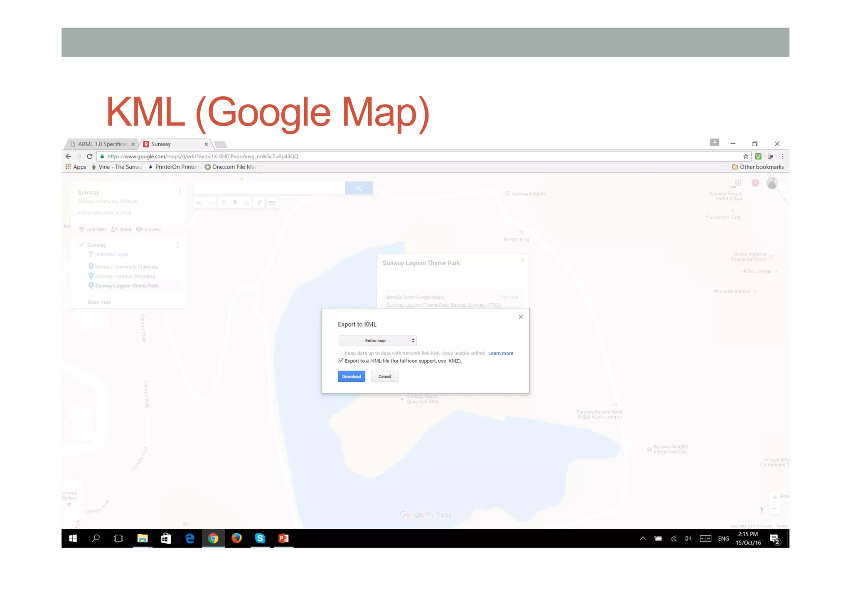Open the One.com File Manager bookmark

tap(230, 167)
